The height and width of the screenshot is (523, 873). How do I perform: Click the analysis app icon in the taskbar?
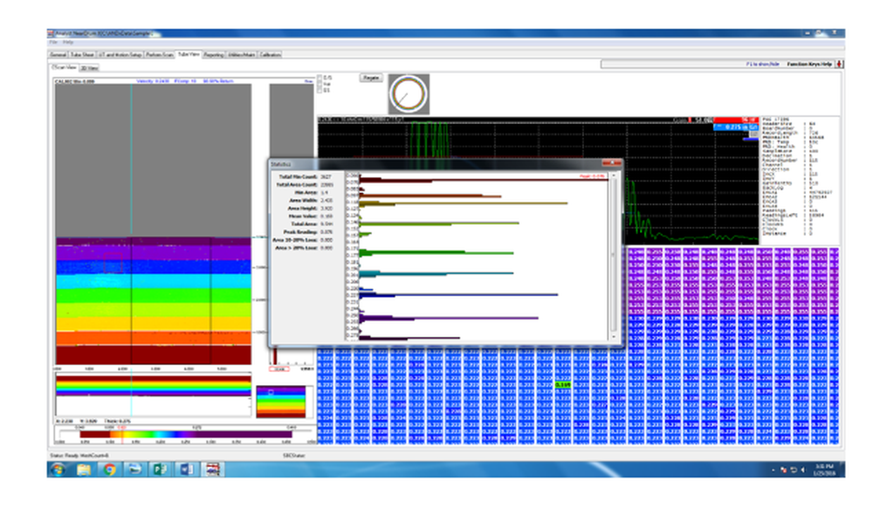(x=213, y=470)
